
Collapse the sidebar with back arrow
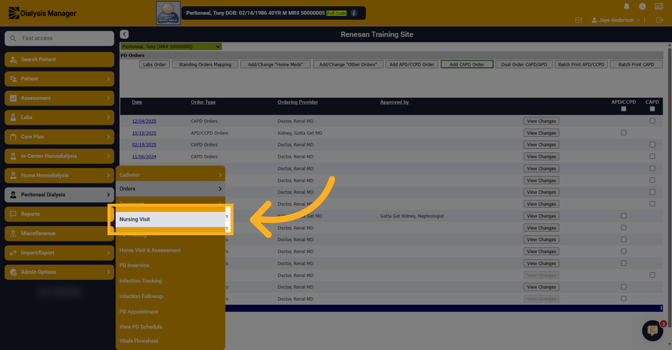click(124, 34)
